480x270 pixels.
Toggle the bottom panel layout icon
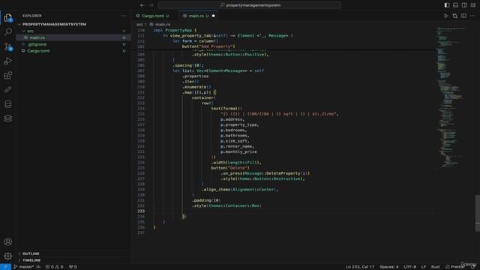tap(455, 5)
